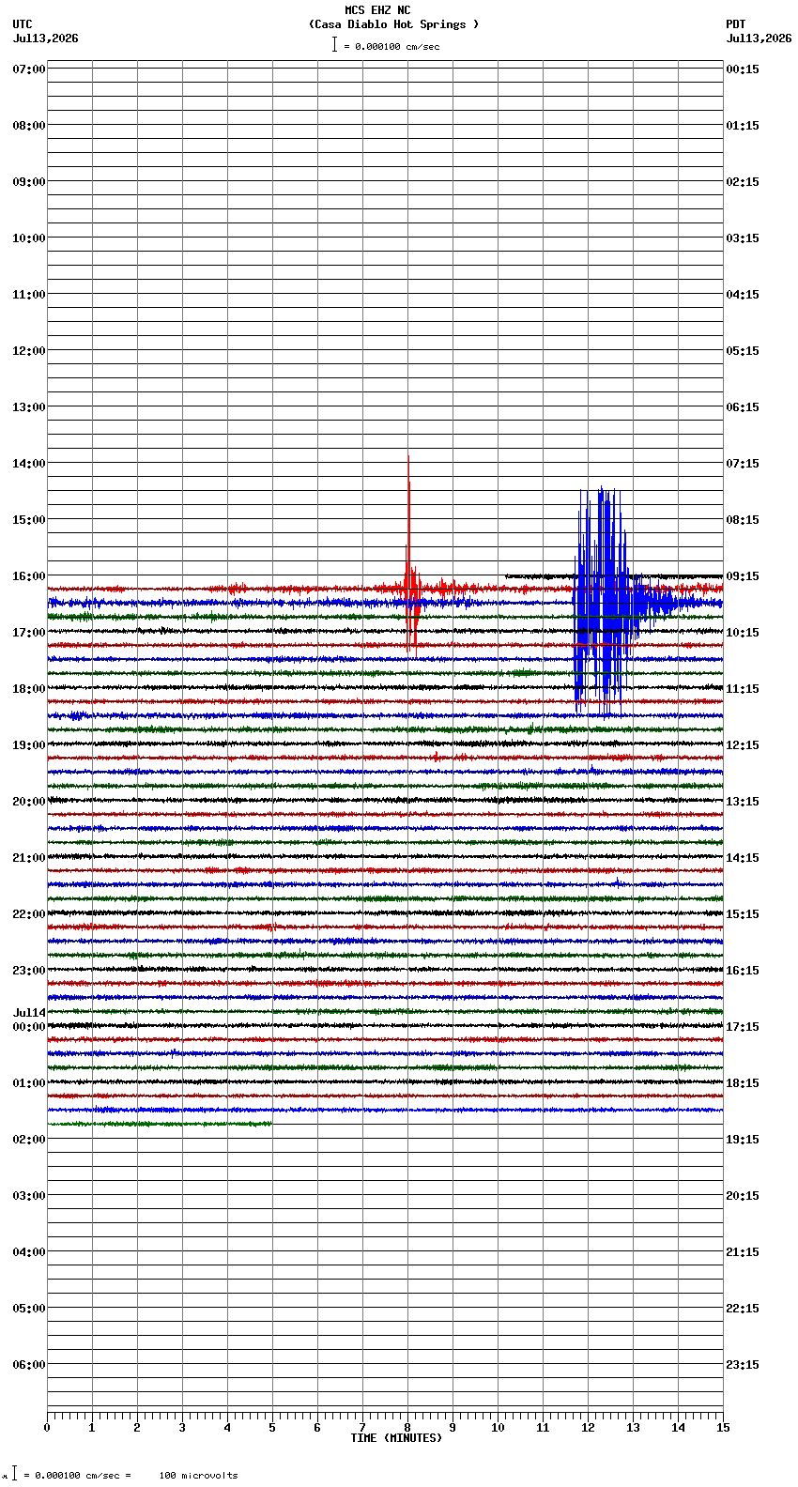Click the PDT label at top right
Screen dimensions: 798x1487
(x=735, y=24)
